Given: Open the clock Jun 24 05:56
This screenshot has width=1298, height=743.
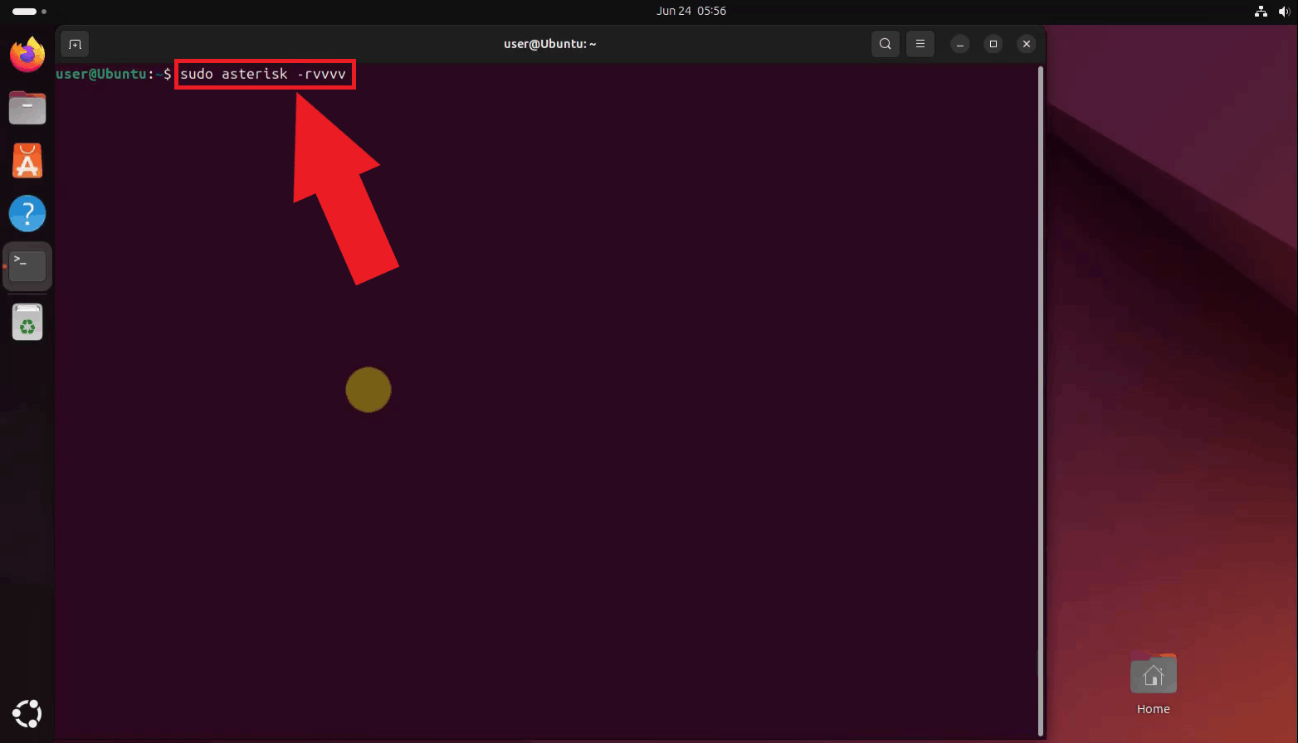Looking at the screenshot, I should coord(691,11).
